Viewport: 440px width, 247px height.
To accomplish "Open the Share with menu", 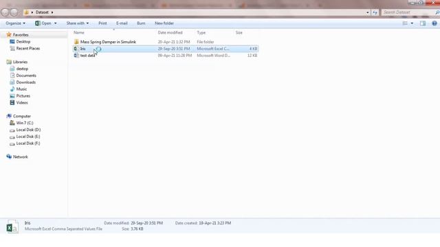I will point(78,23).
